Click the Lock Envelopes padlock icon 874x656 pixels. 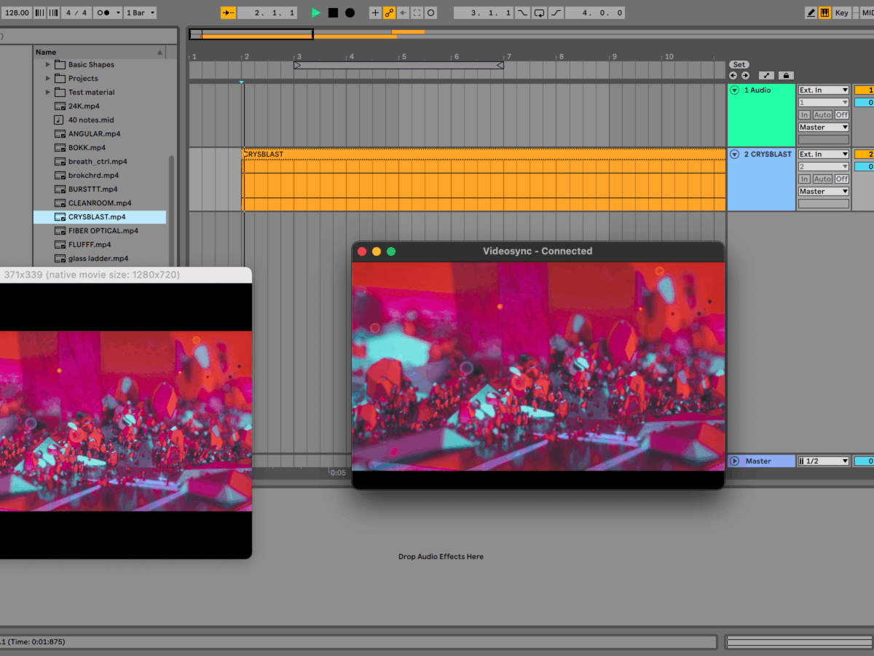[x=785, y=75]
